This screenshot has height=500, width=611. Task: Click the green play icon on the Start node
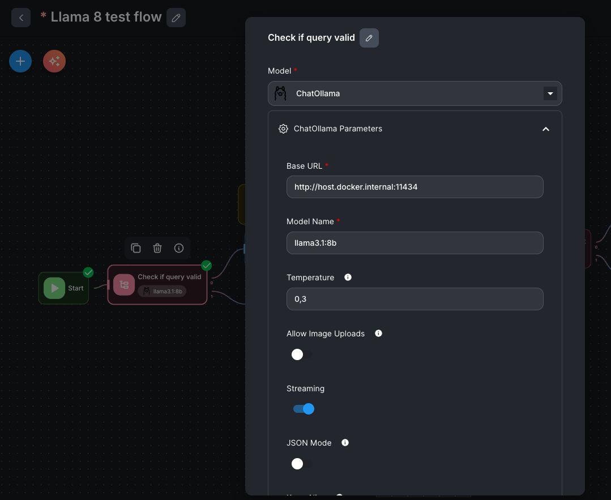(x=54, y=288)
